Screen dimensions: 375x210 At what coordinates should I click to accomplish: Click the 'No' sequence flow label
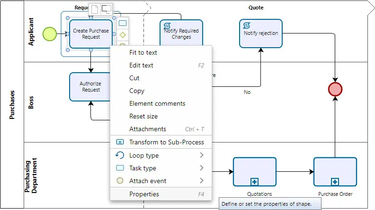[x=247, y=92]
